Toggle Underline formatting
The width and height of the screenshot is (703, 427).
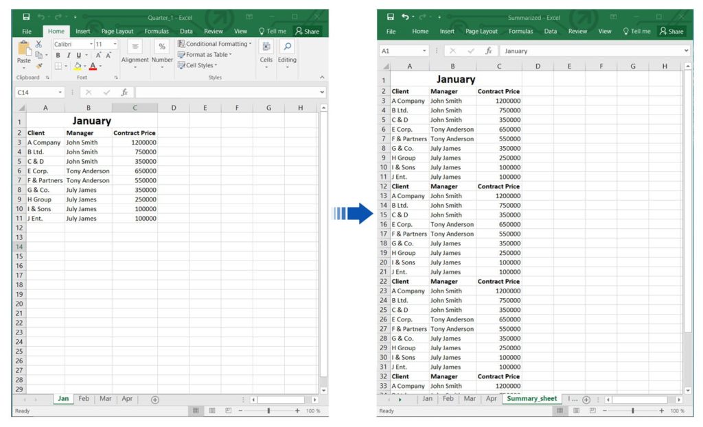point(78,55)
